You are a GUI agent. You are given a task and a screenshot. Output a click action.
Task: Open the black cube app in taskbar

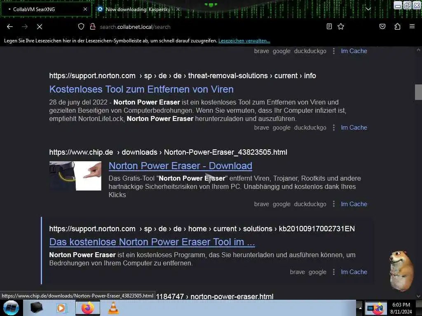click(36, 308)
